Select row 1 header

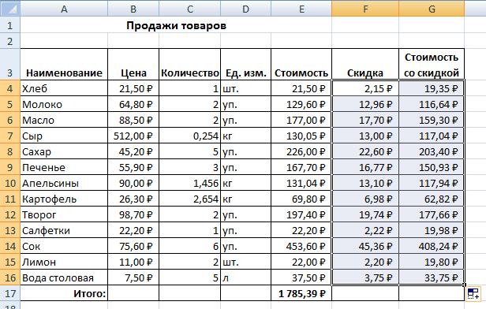pyautogui.click(x=10, y=24)
